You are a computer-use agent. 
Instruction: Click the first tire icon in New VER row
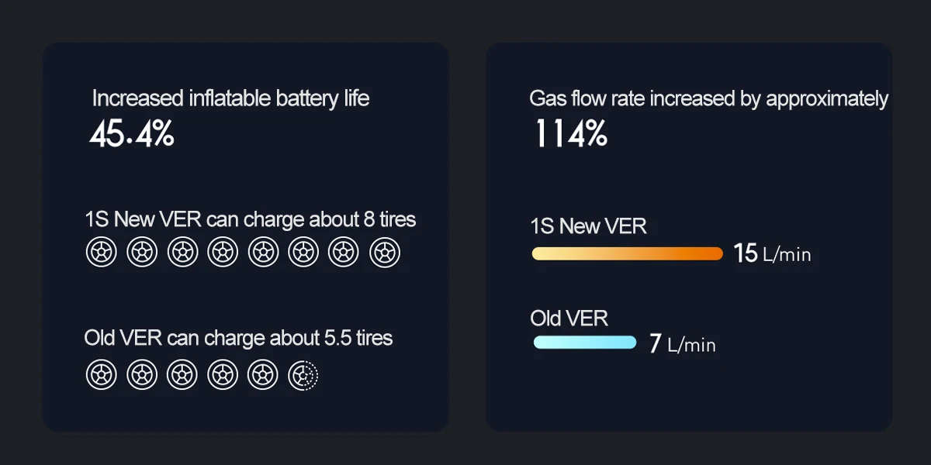click(101, 253)
